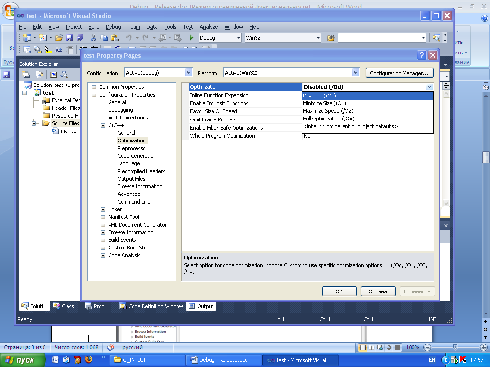Click Debug - Release.doc taskbar button
The image size is (490, 367).
coord(224,360)
